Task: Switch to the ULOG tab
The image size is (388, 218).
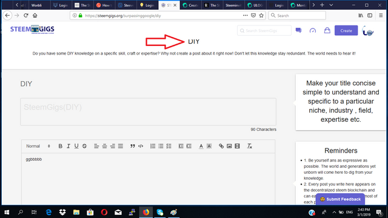Action: point(256,5)
